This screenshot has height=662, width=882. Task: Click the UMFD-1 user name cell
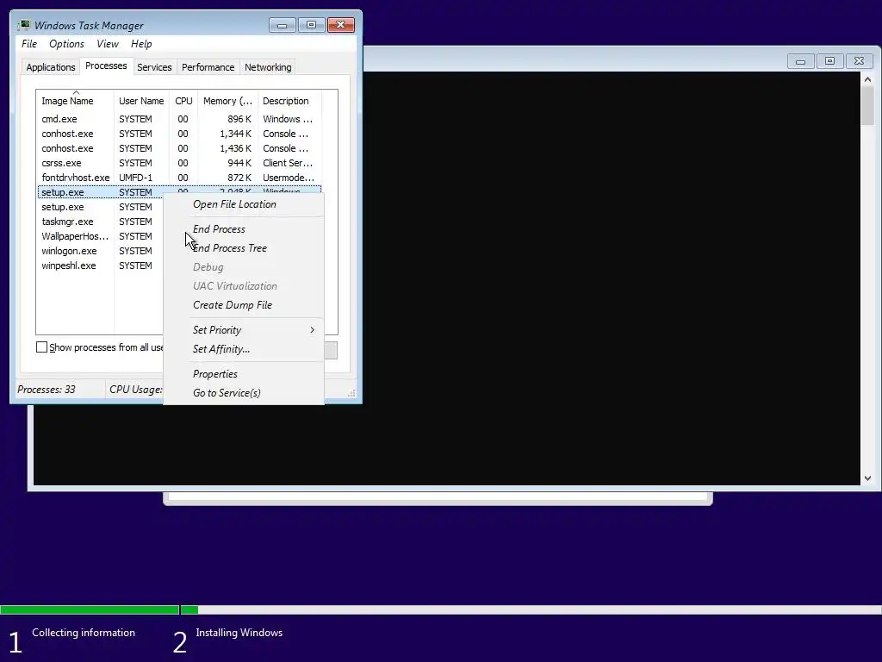135,178
